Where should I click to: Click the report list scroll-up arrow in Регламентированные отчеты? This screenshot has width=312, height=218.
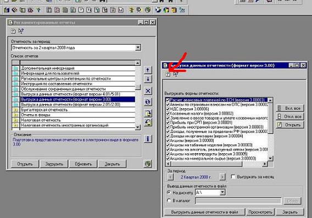point(138,63)
